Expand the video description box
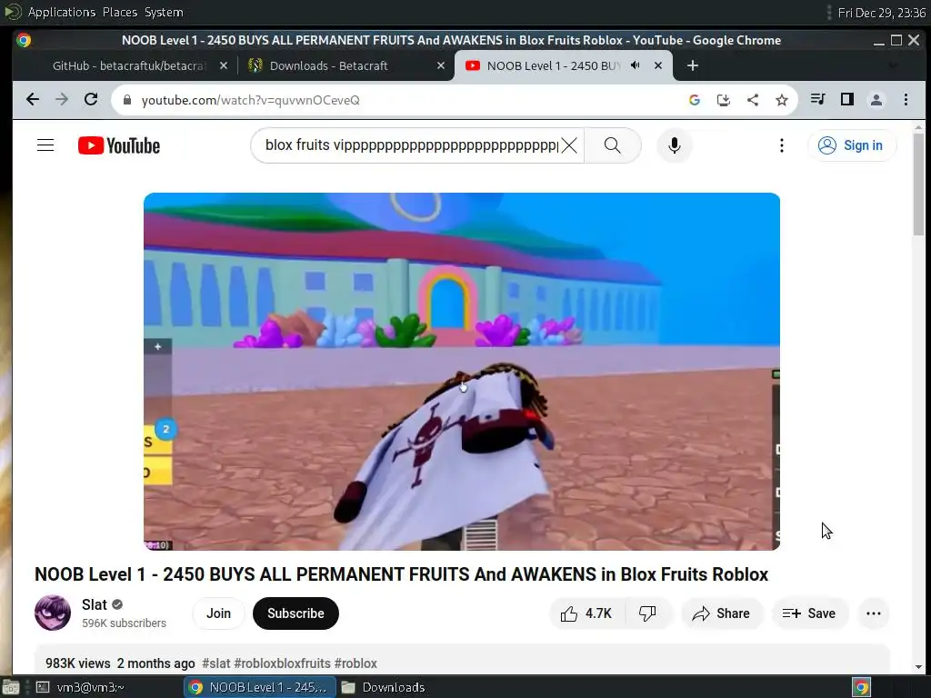 461,660
